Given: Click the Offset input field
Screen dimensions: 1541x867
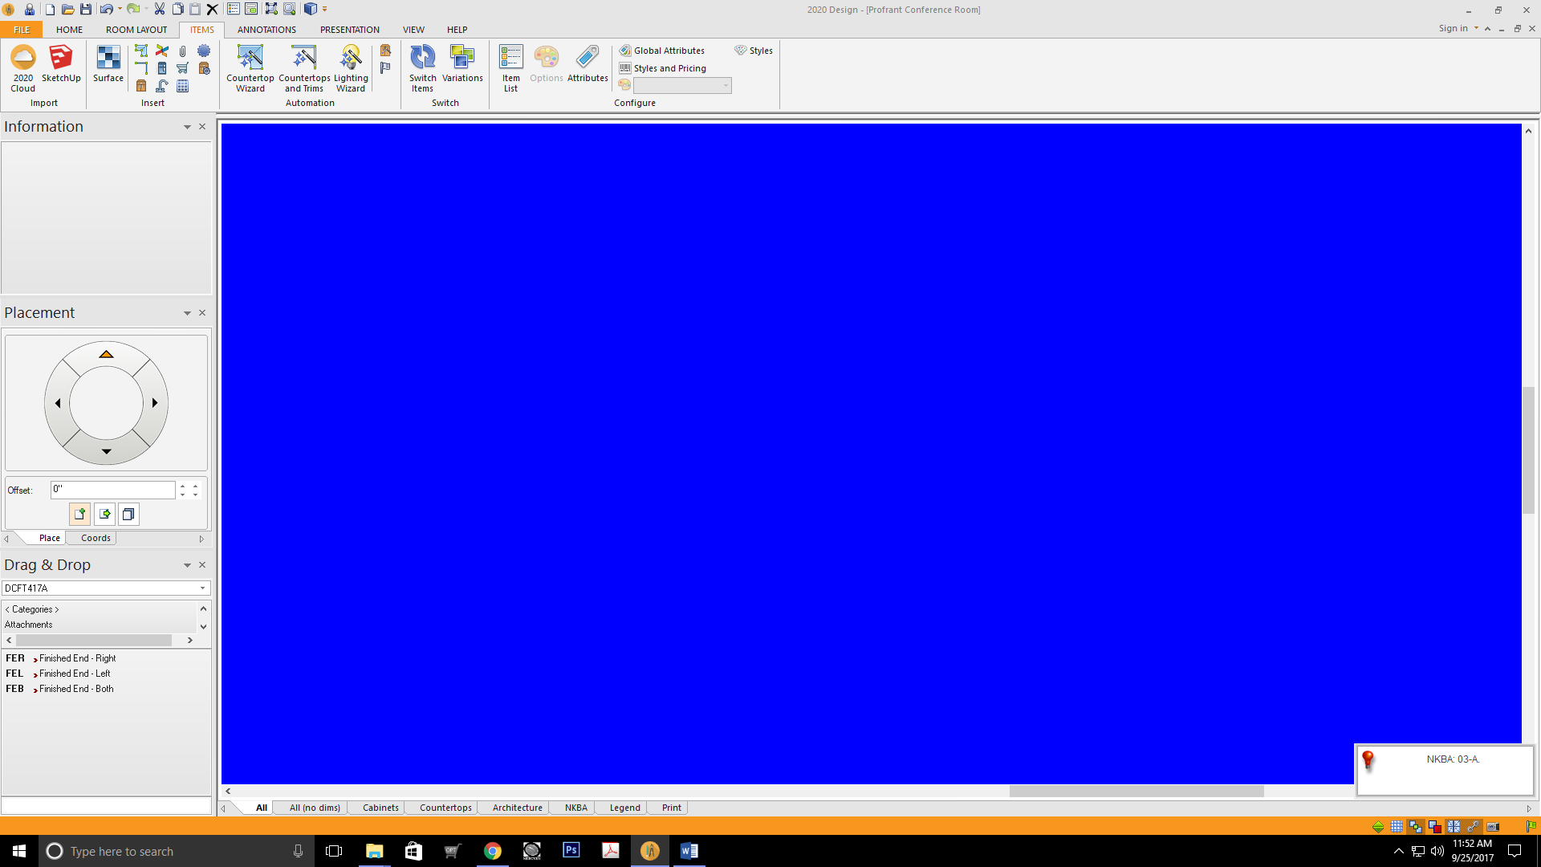Looking at the screenshot, I should 112,490.
